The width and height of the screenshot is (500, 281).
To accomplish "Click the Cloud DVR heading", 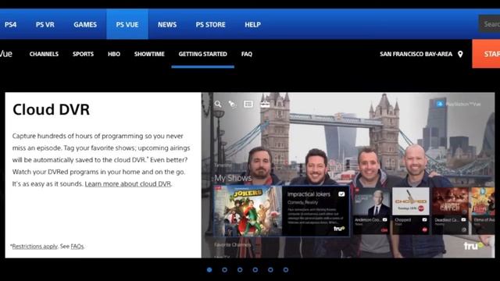I will point(51,109).
